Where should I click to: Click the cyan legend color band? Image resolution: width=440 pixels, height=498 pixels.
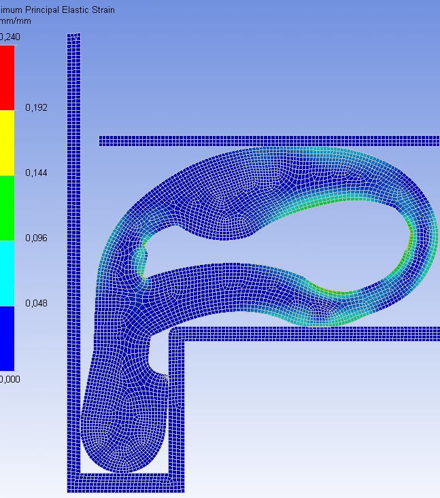click(7, 273)
